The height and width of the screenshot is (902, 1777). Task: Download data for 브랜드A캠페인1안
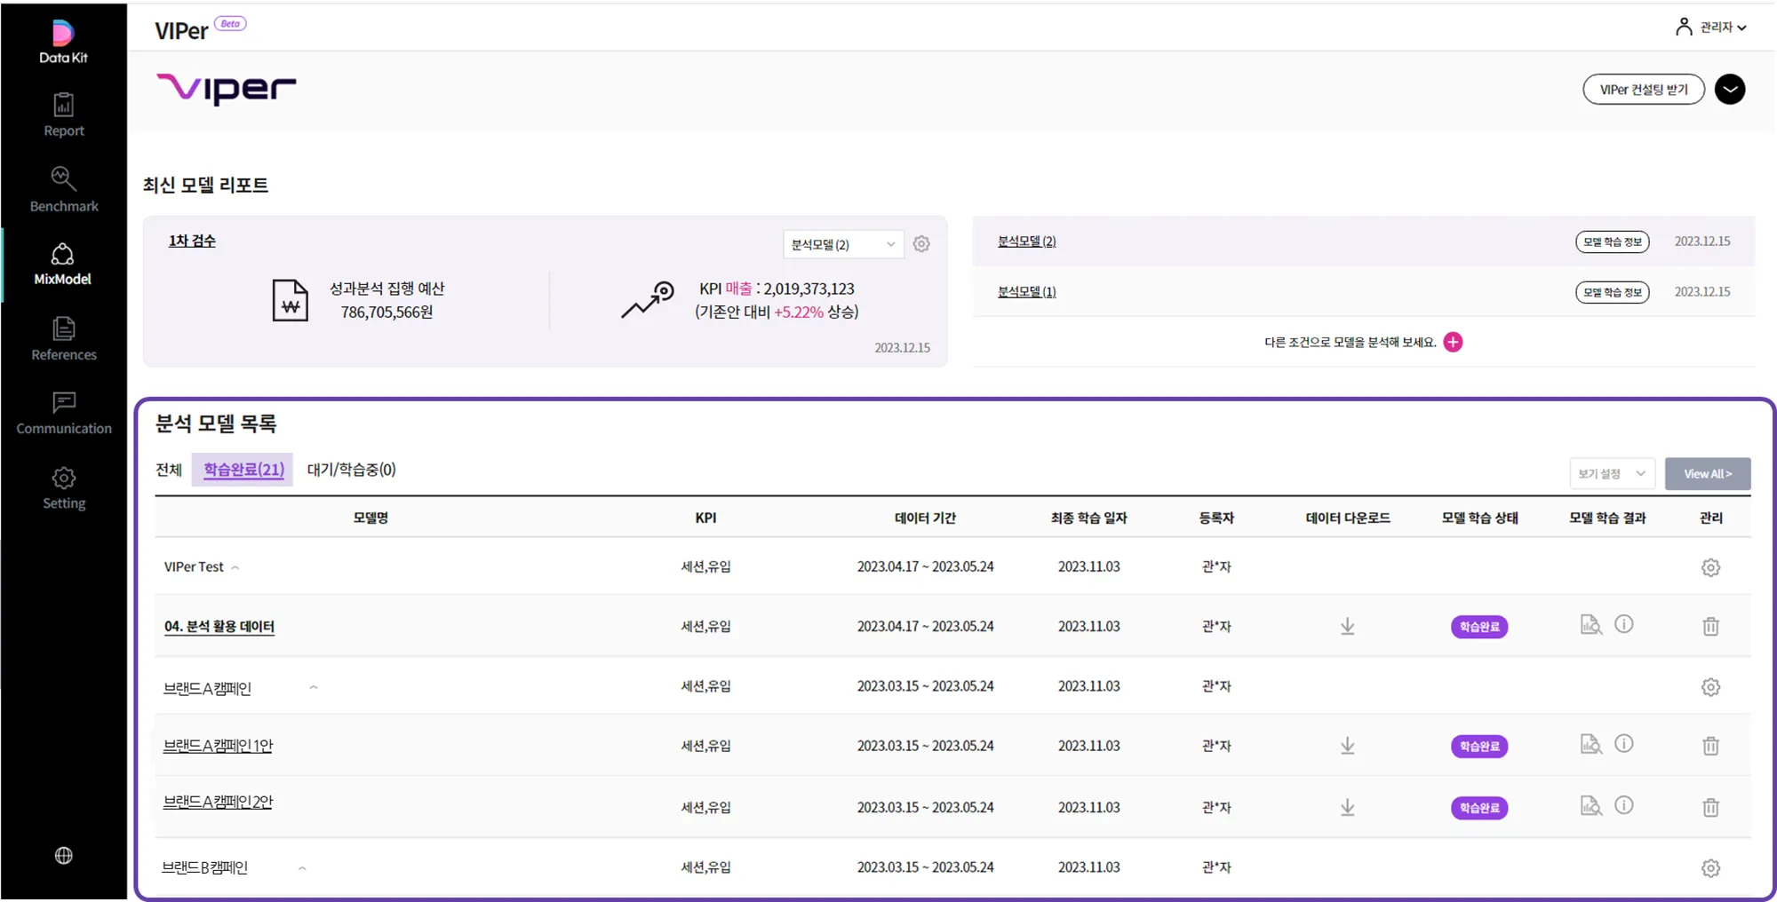pos(1347,746)
